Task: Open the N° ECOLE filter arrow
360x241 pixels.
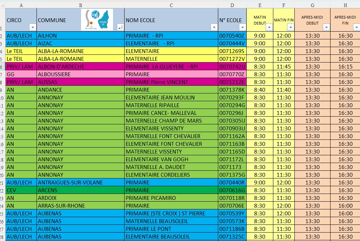Action: coord(242,27)
